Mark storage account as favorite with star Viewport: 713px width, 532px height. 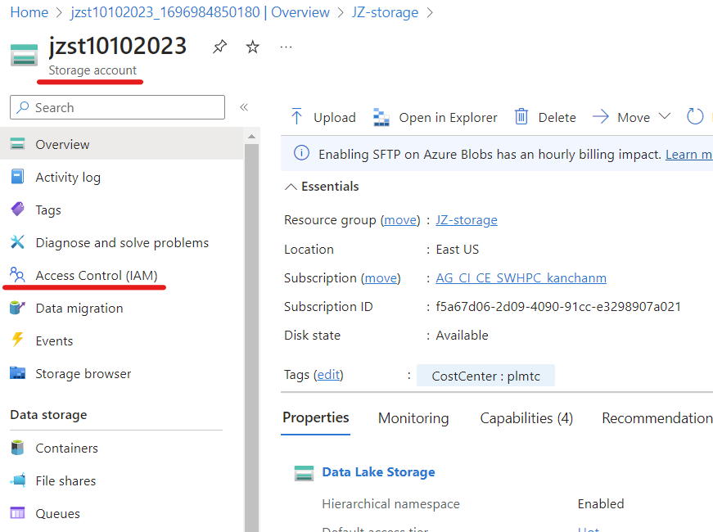pos(252,47)
